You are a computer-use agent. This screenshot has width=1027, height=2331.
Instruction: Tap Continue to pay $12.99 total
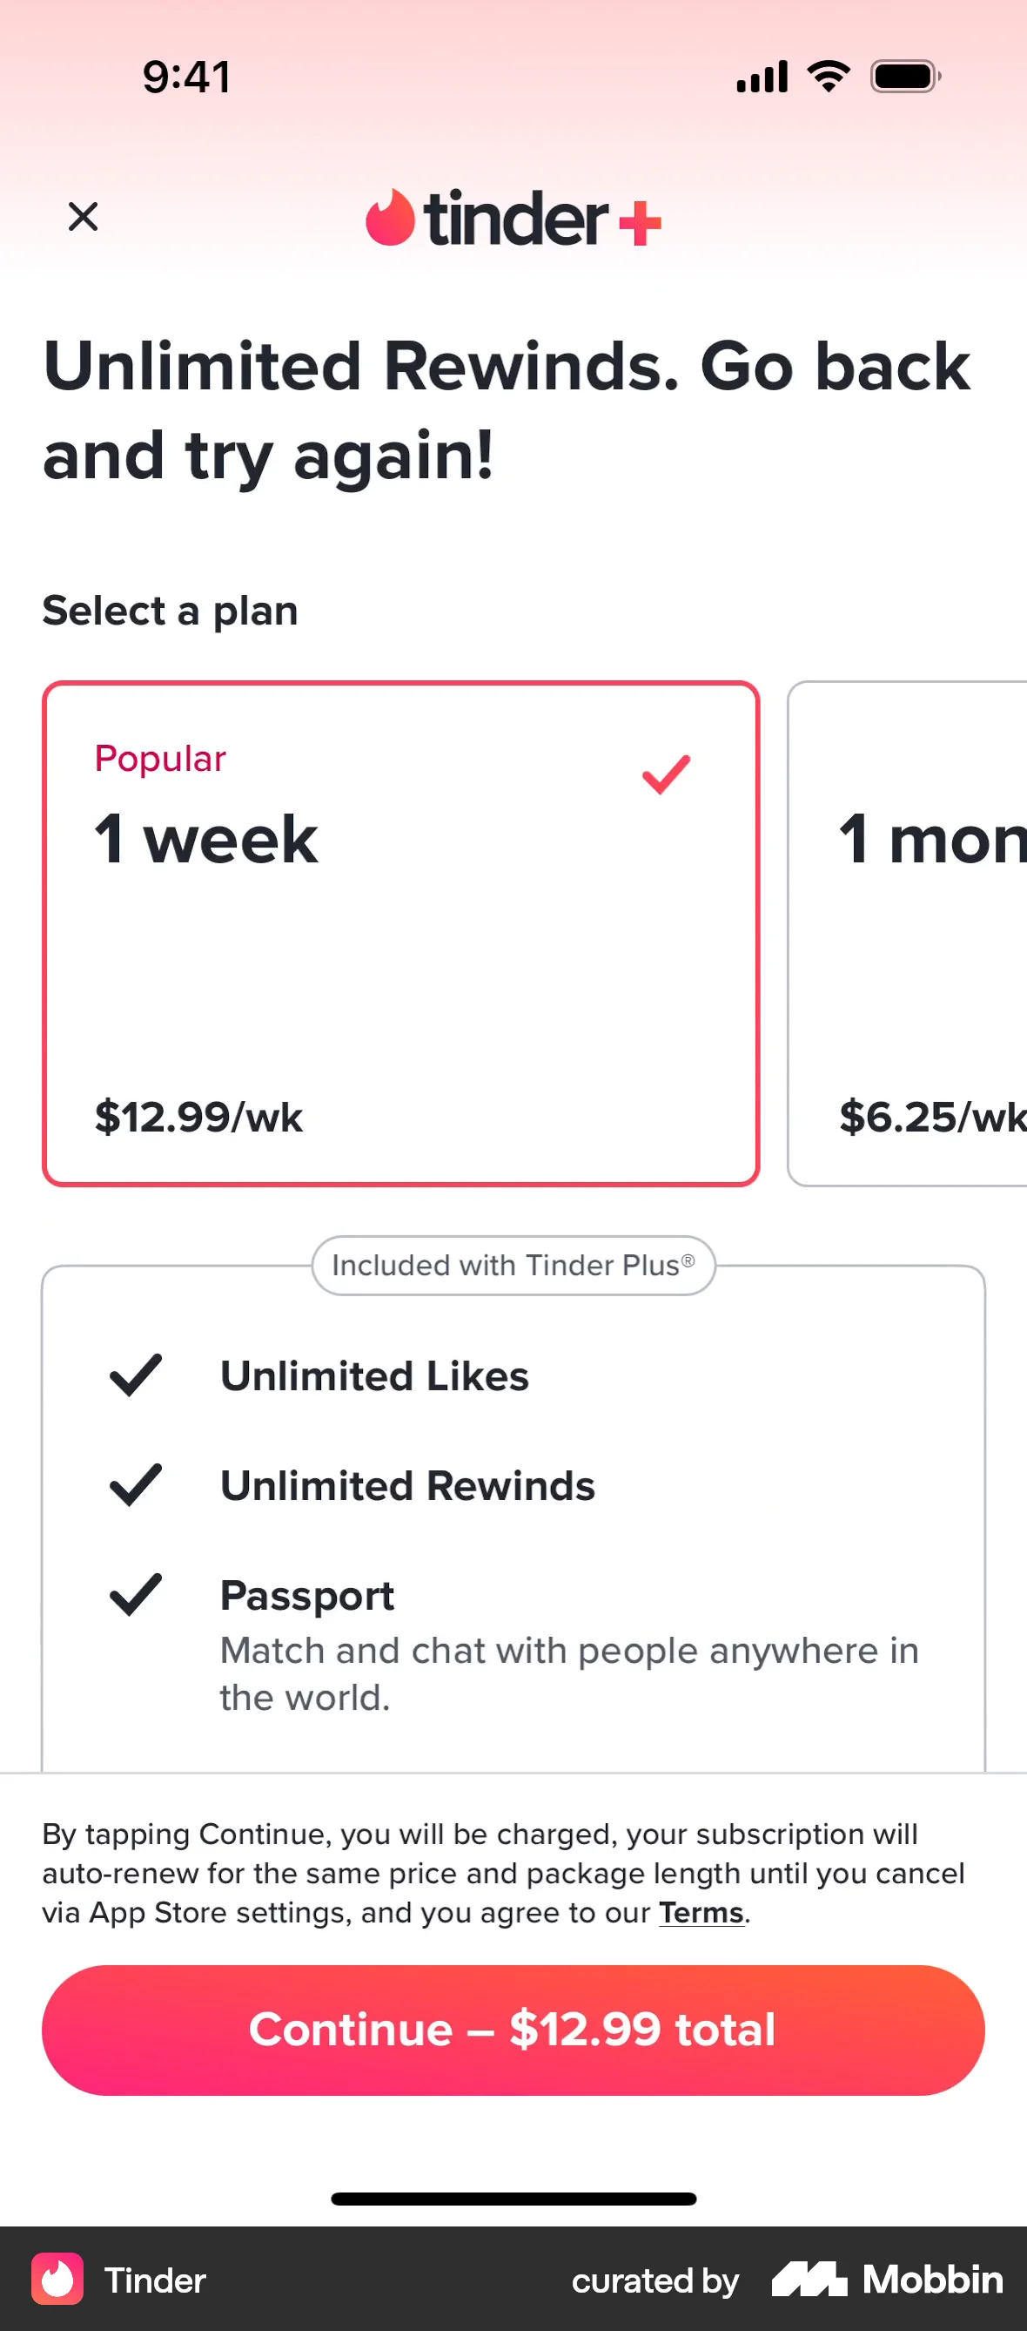pyautogui.click(x=513, y=2030)
